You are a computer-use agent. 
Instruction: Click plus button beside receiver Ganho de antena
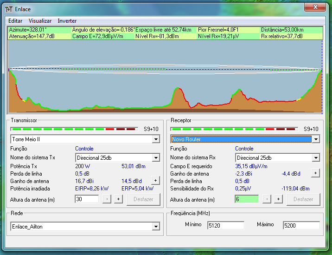tap(315, 173)
